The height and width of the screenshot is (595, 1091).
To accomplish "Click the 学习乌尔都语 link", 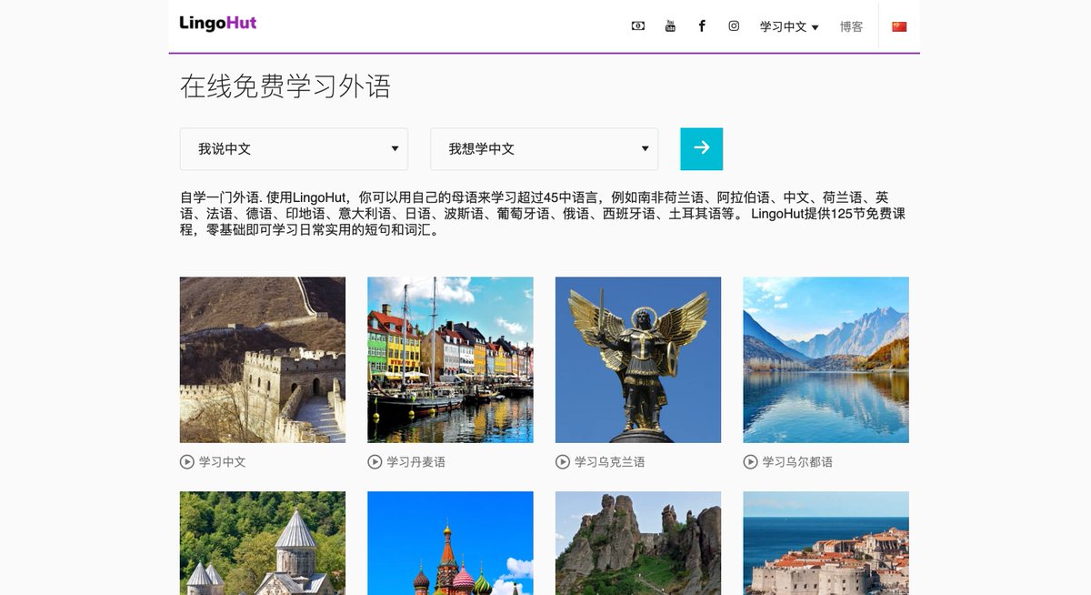I will click(797, 462).
